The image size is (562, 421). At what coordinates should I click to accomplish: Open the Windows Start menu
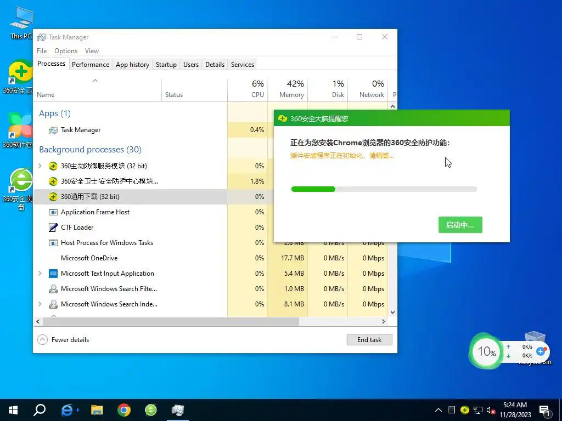pos(13,410)
